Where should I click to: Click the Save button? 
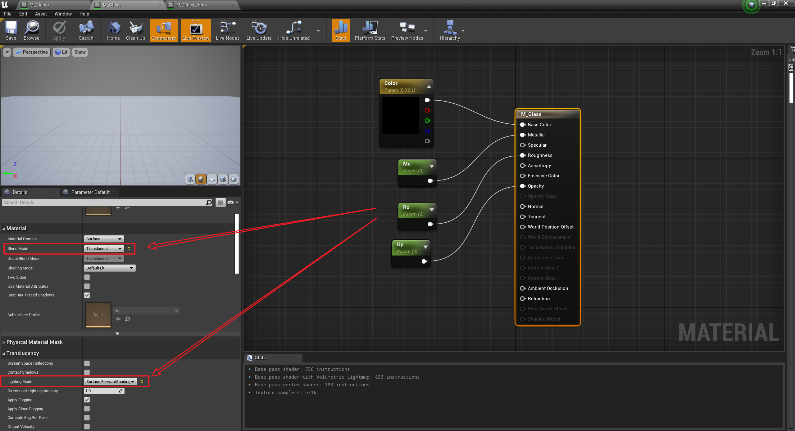[x=11, y=30]
